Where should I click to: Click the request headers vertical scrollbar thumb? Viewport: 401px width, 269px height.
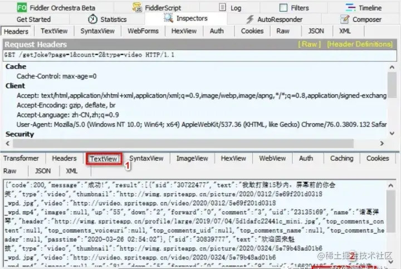click(392, 85)
